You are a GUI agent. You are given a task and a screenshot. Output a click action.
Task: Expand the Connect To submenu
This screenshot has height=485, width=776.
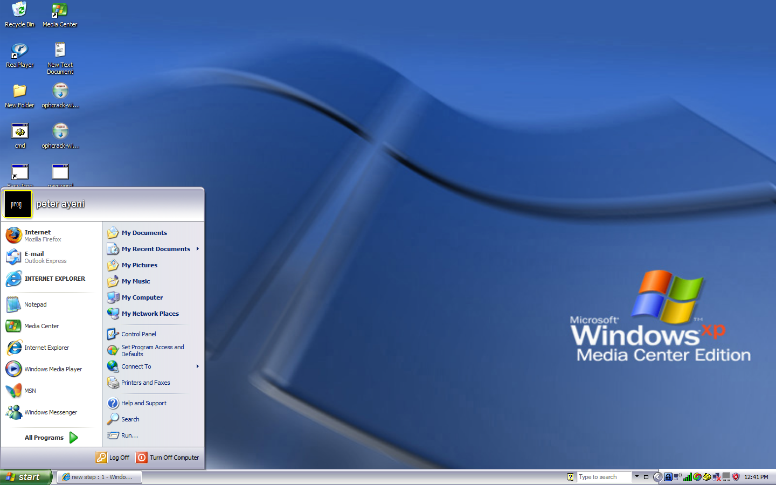tap(154, 366)
